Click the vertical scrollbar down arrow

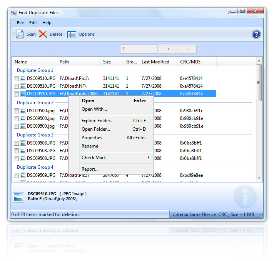[x=259, y=178]
